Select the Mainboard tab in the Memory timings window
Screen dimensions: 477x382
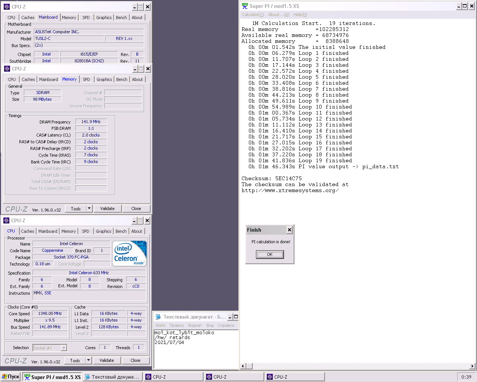[x=49, y=79]
